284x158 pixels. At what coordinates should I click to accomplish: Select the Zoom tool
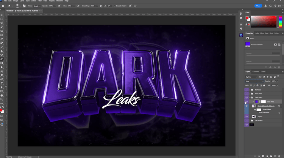coord(2,99)
